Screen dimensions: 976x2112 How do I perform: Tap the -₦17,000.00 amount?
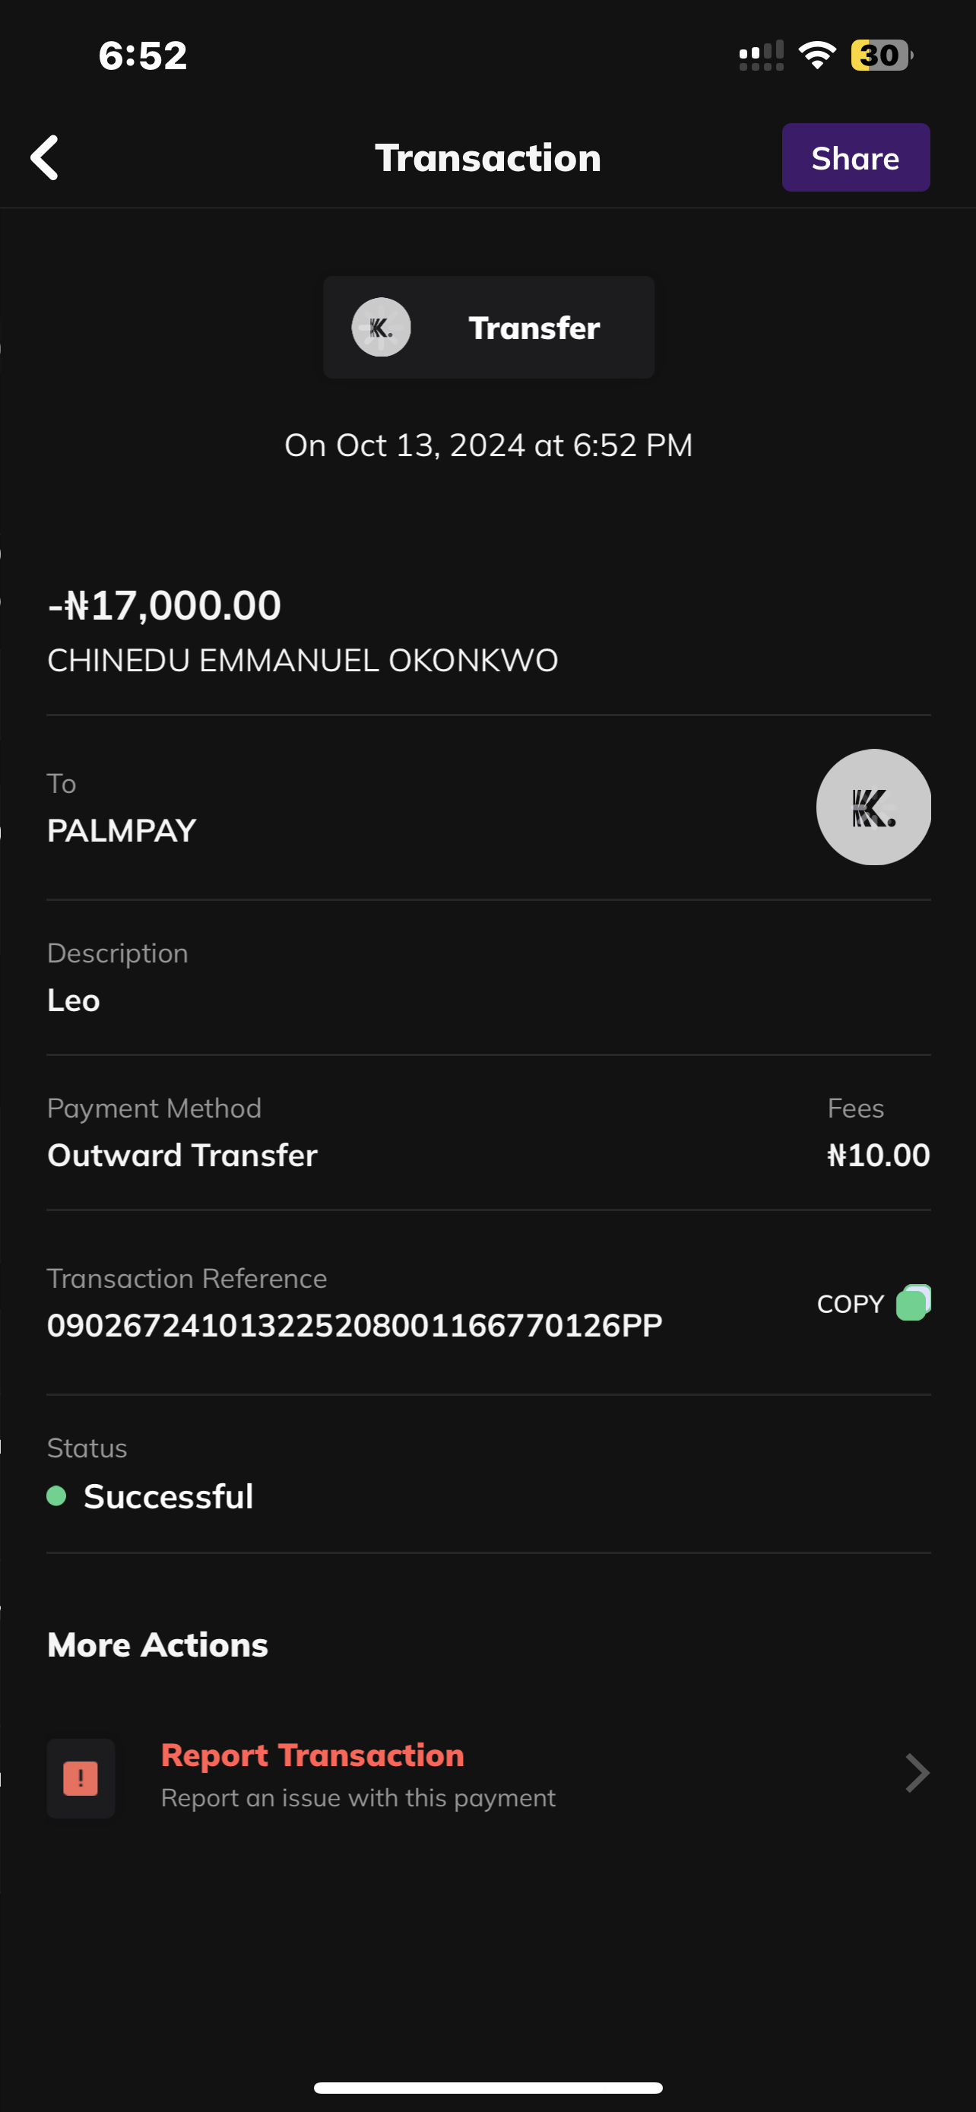tap(165, 606)
